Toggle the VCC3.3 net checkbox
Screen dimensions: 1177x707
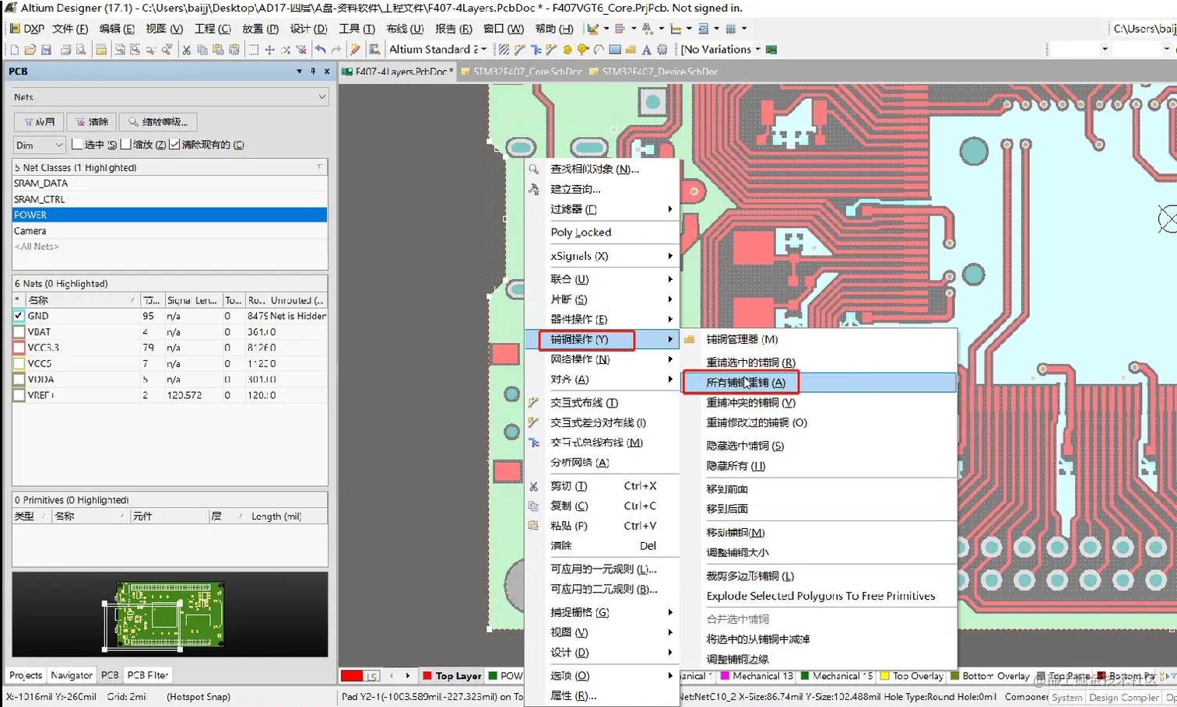[x=19, y=348]
